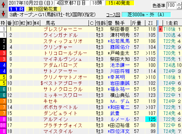182x134 pixels.
Task: Sort by the ZI column header
Action: click(x=151, y=23)
